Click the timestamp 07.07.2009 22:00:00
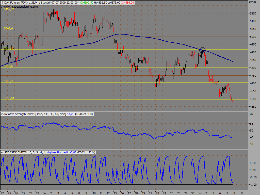 (64, 3)
